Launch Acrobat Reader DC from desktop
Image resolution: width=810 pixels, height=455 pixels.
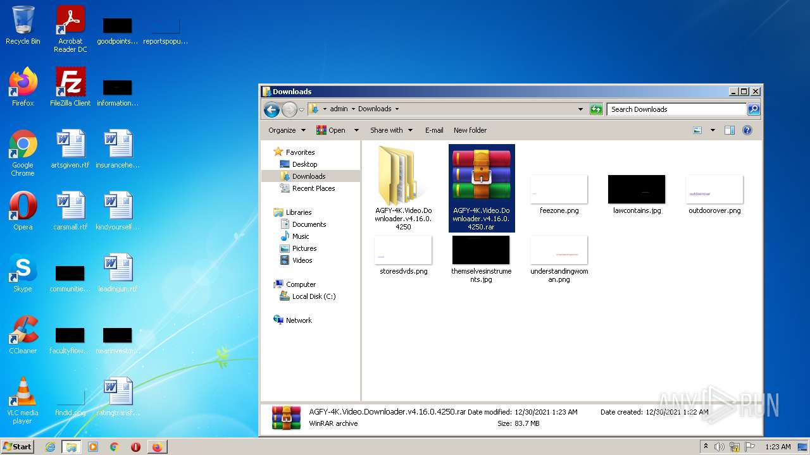[70, 28]
